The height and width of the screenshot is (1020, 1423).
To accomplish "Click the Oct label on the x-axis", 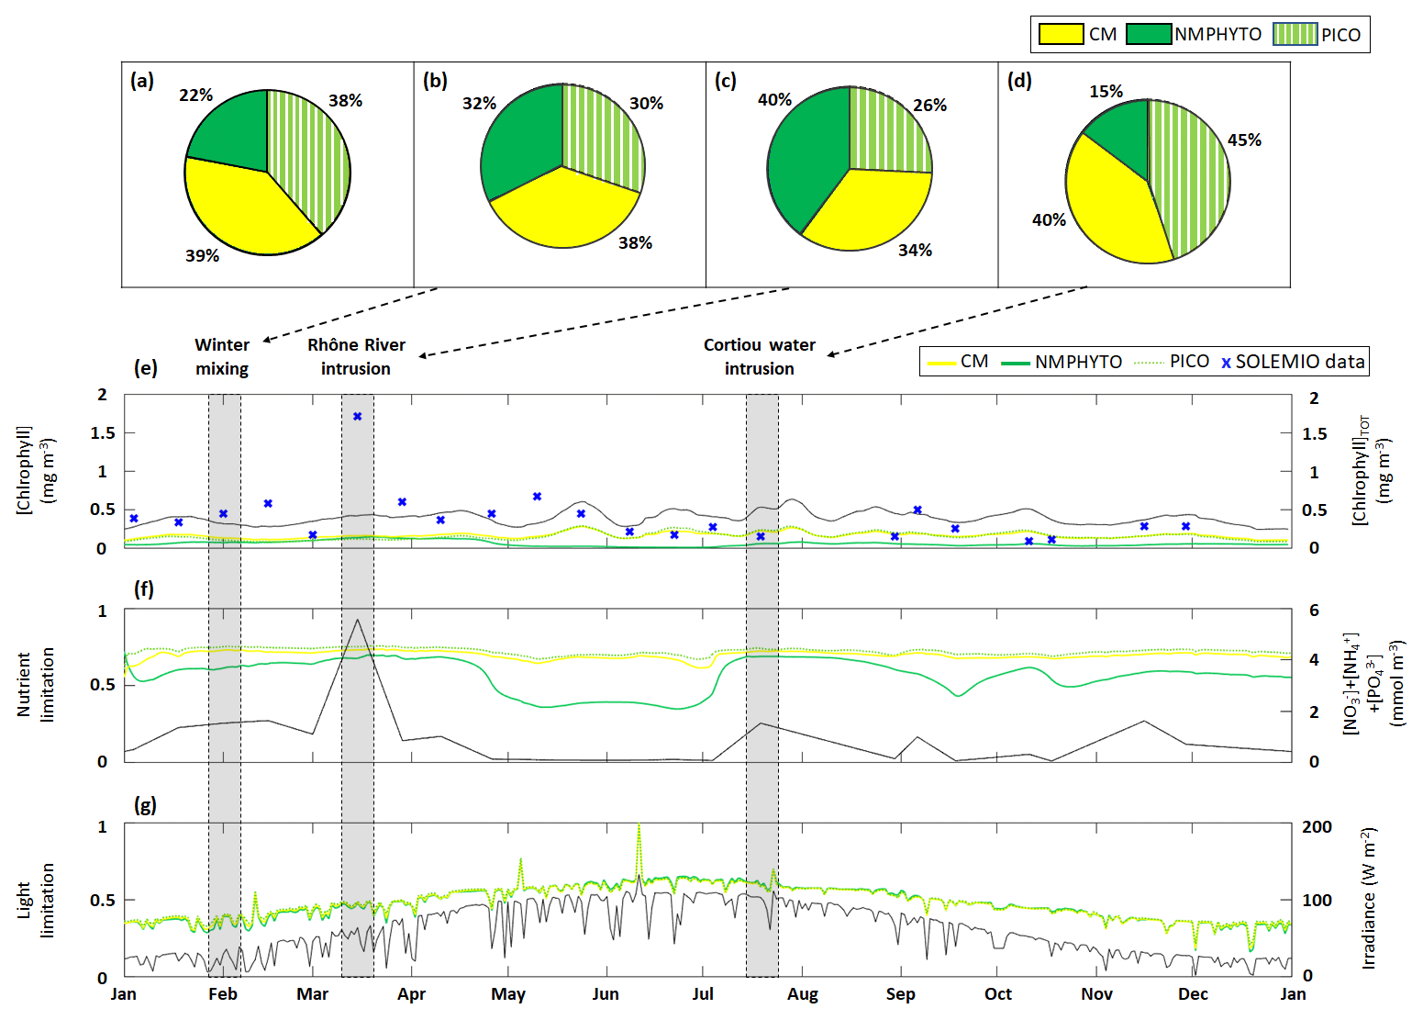I will (998, 994).
